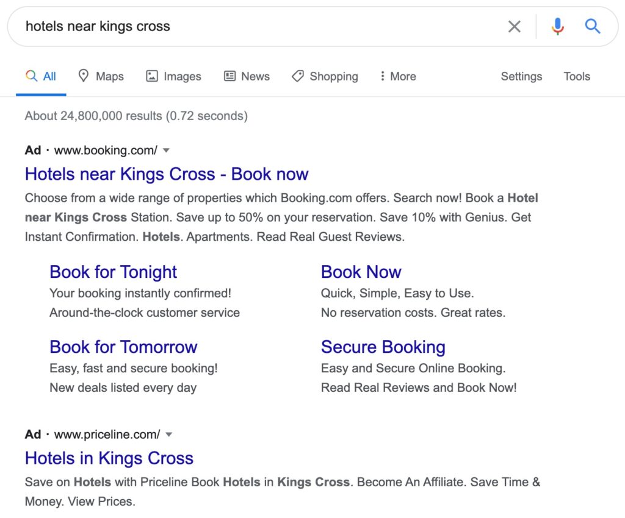
Task: Clear the search box with X icon
Action: click(x=515, y=26)
